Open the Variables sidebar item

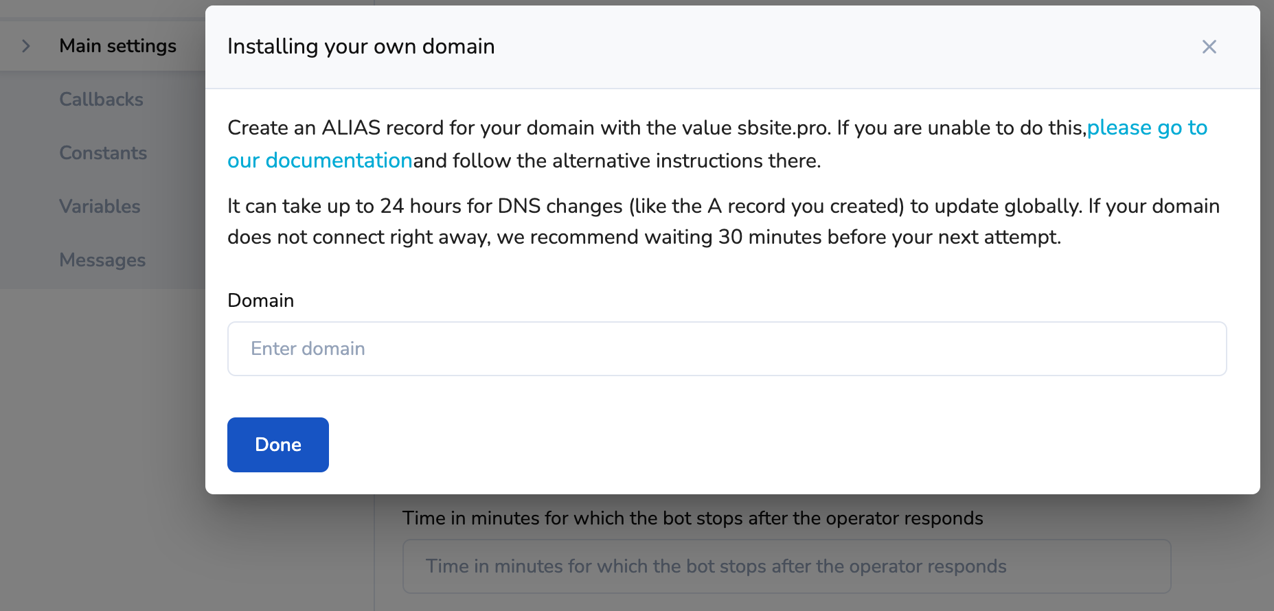point(100,207)
